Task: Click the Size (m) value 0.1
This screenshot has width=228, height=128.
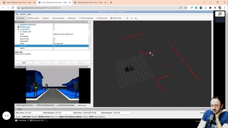Action: tap(71, 46)
